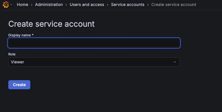Click the Create service account breadcrumb text
The width and height of the screenshot is (222, 112).
[x=174, y=5]
